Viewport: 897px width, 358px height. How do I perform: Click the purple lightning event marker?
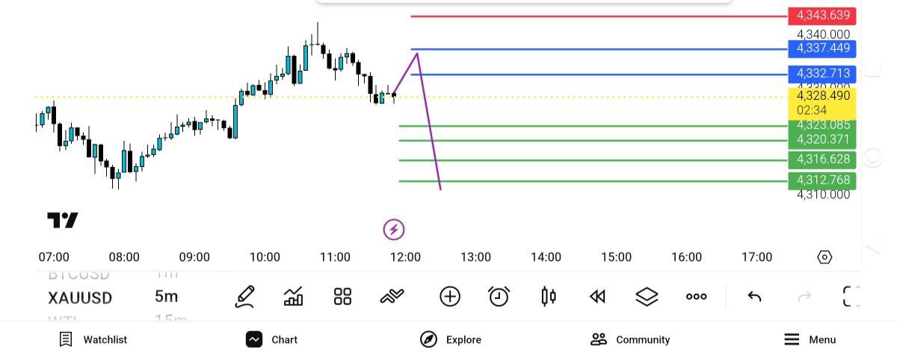click(394, 229)
